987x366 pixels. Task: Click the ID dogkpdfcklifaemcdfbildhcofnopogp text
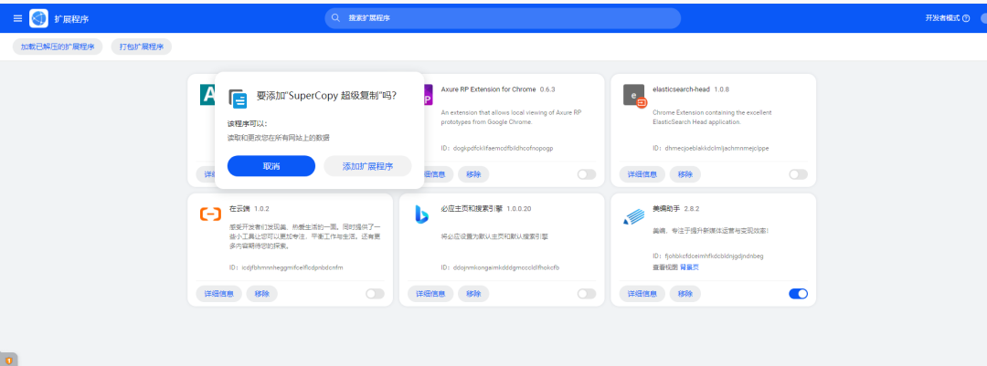tap(497, 149)
